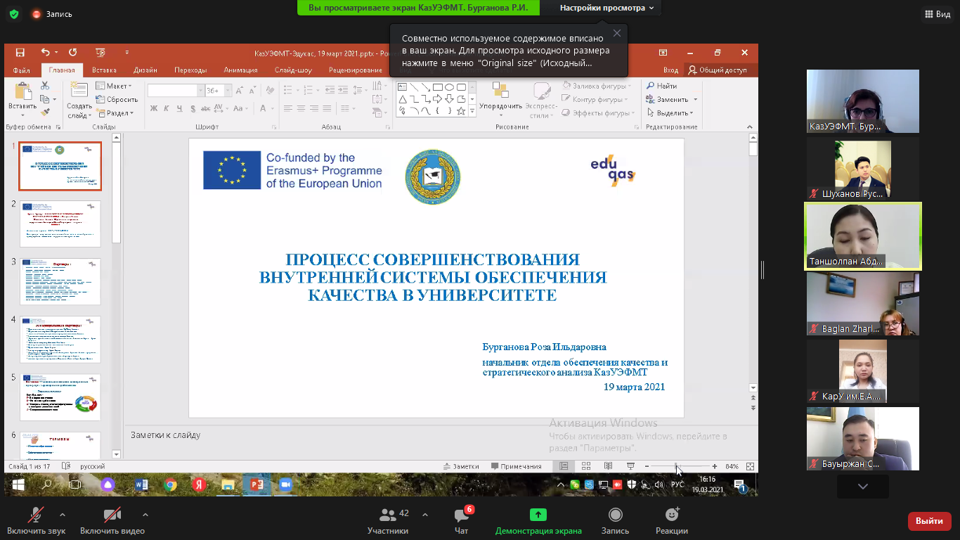This screenshot has width=960, height=540.
Task: Click the red Выйти leave button
Action: (x=929, y=521)
